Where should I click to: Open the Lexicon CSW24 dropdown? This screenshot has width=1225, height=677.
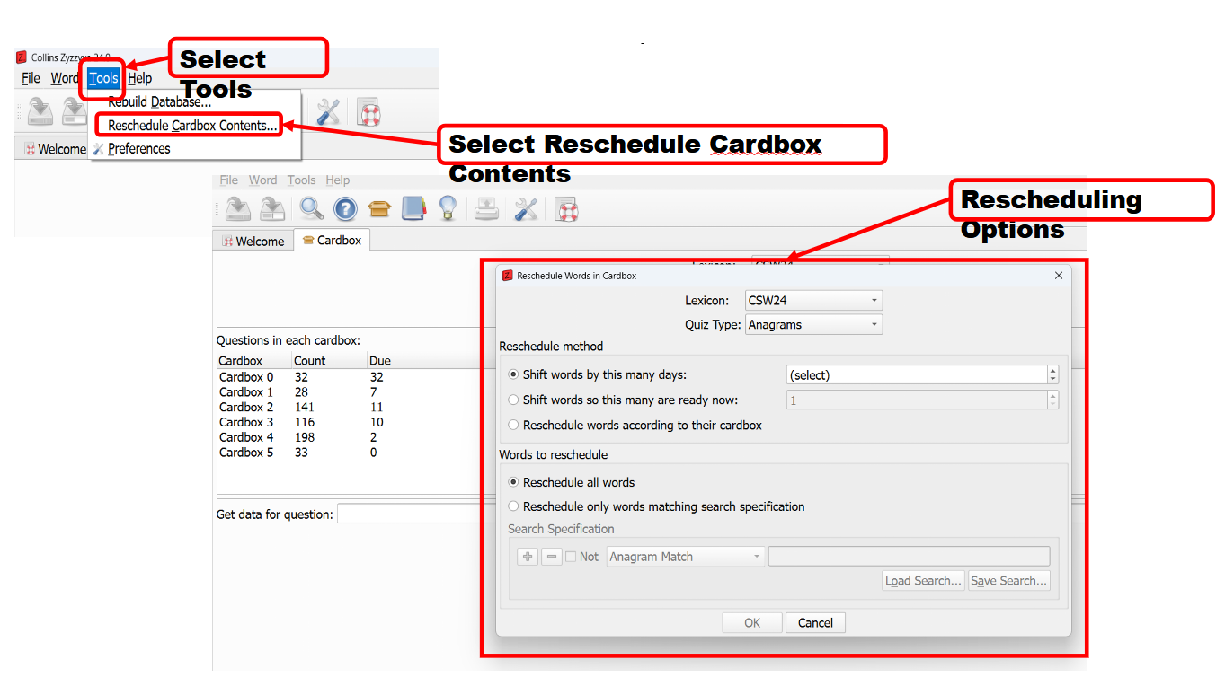pyautogui.click(x=812, y=301)
